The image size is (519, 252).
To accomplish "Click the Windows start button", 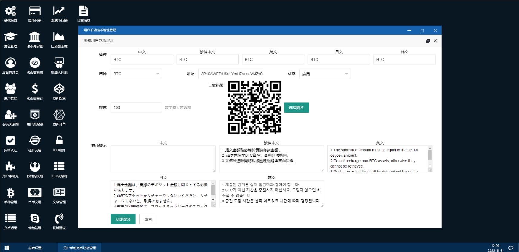I will [7, 248].
